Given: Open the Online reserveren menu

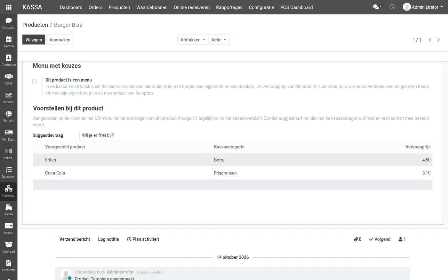Looking at the screenshot, I should (192, 7).
